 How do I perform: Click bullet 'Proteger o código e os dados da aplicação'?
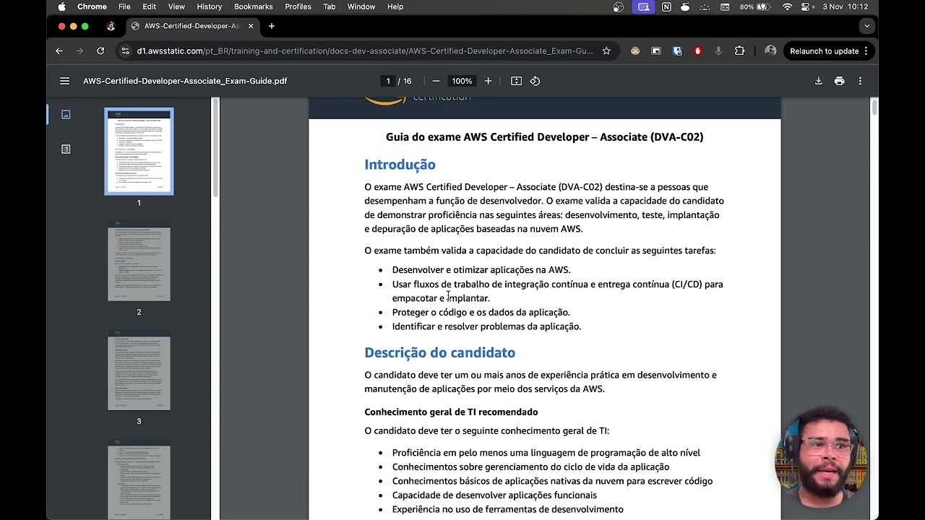(481, 312)
